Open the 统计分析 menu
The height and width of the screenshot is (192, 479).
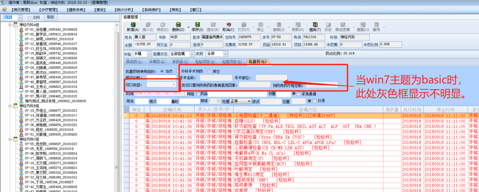[124, 10]
